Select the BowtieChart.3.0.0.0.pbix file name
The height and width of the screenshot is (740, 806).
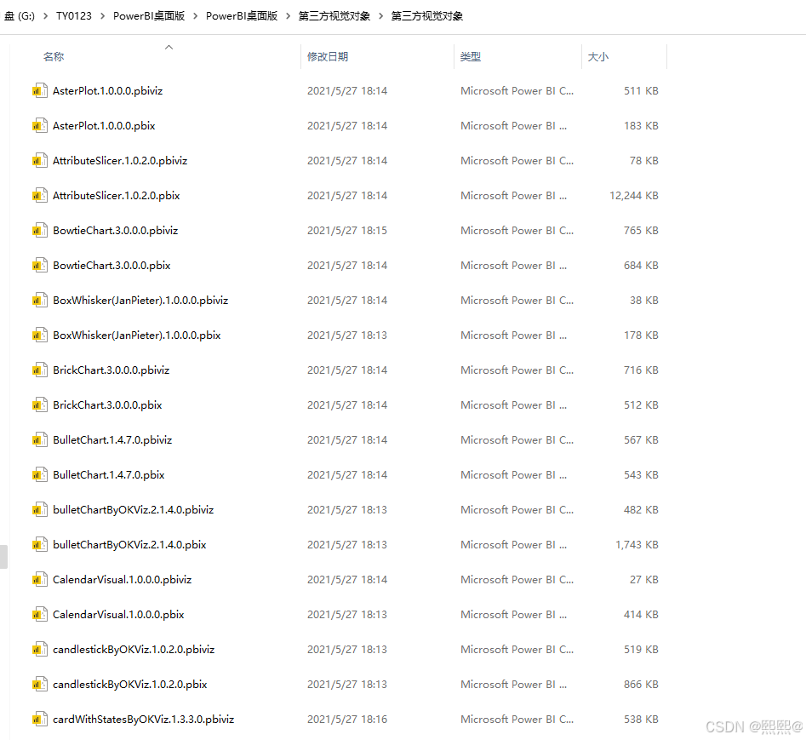111,266
